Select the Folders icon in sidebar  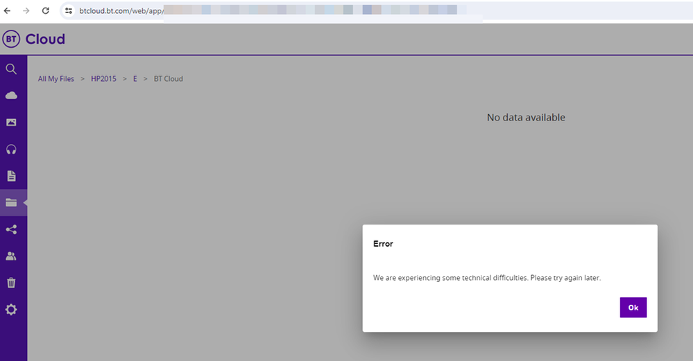click(11, 203)
